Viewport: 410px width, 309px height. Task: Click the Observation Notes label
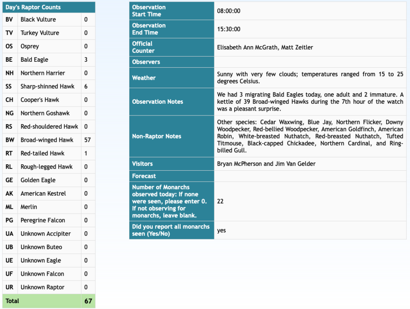click(157, 102)
